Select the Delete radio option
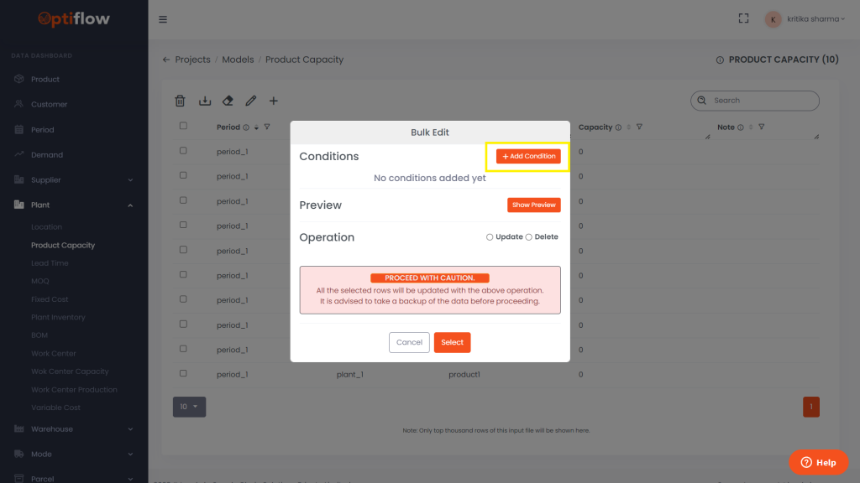 pos(529,237)
